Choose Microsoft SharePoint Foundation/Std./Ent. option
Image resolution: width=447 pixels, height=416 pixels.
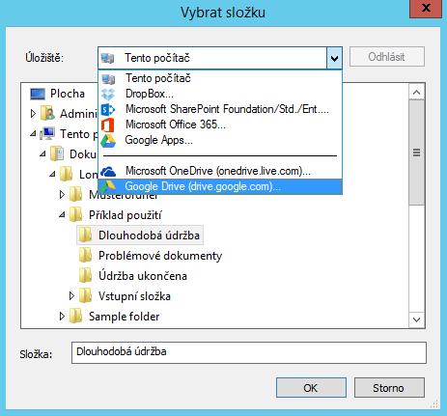(220, 109)
